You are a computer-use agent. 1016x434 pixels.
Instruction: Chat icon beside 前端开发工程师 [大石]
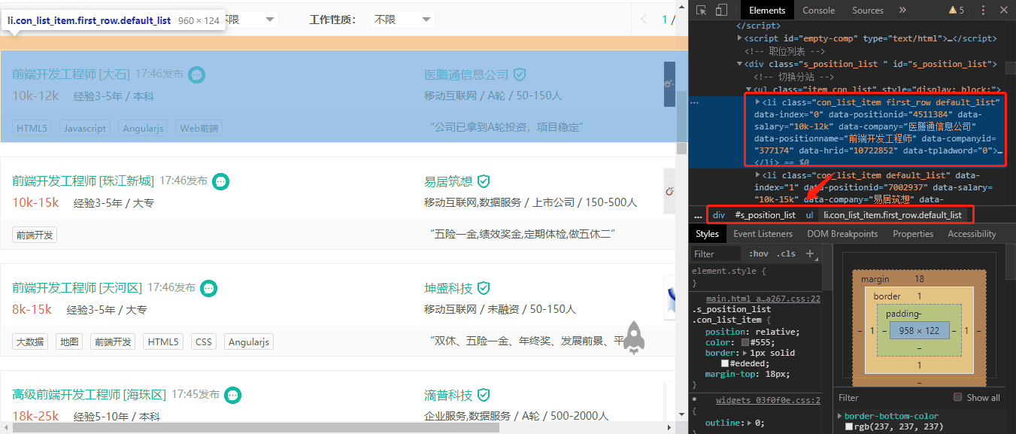196,74
